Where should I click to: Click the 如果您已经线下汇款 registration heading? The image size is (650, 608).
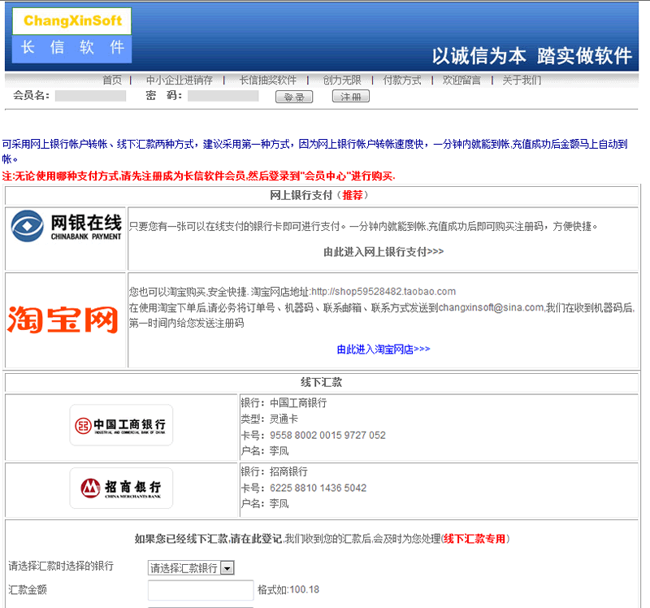pos(322,539)
